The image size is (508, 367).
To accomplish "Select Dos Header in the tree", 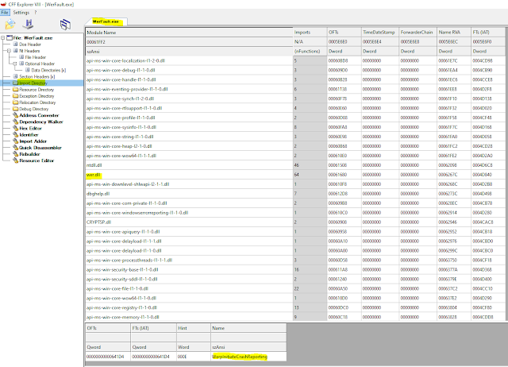I will (30, 44).
